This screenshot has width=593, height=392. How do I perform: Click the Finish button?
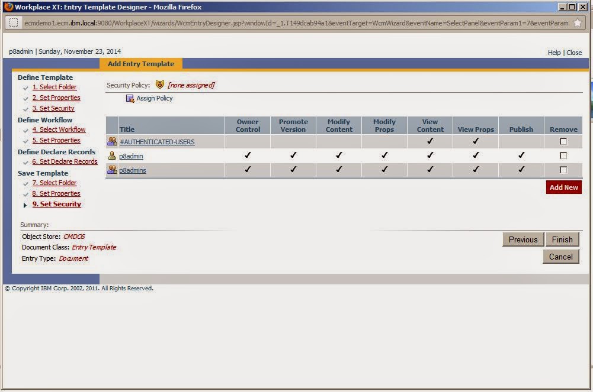coord(562,239)
